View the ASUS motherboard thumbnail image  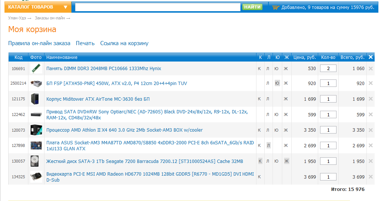(36, 145)
